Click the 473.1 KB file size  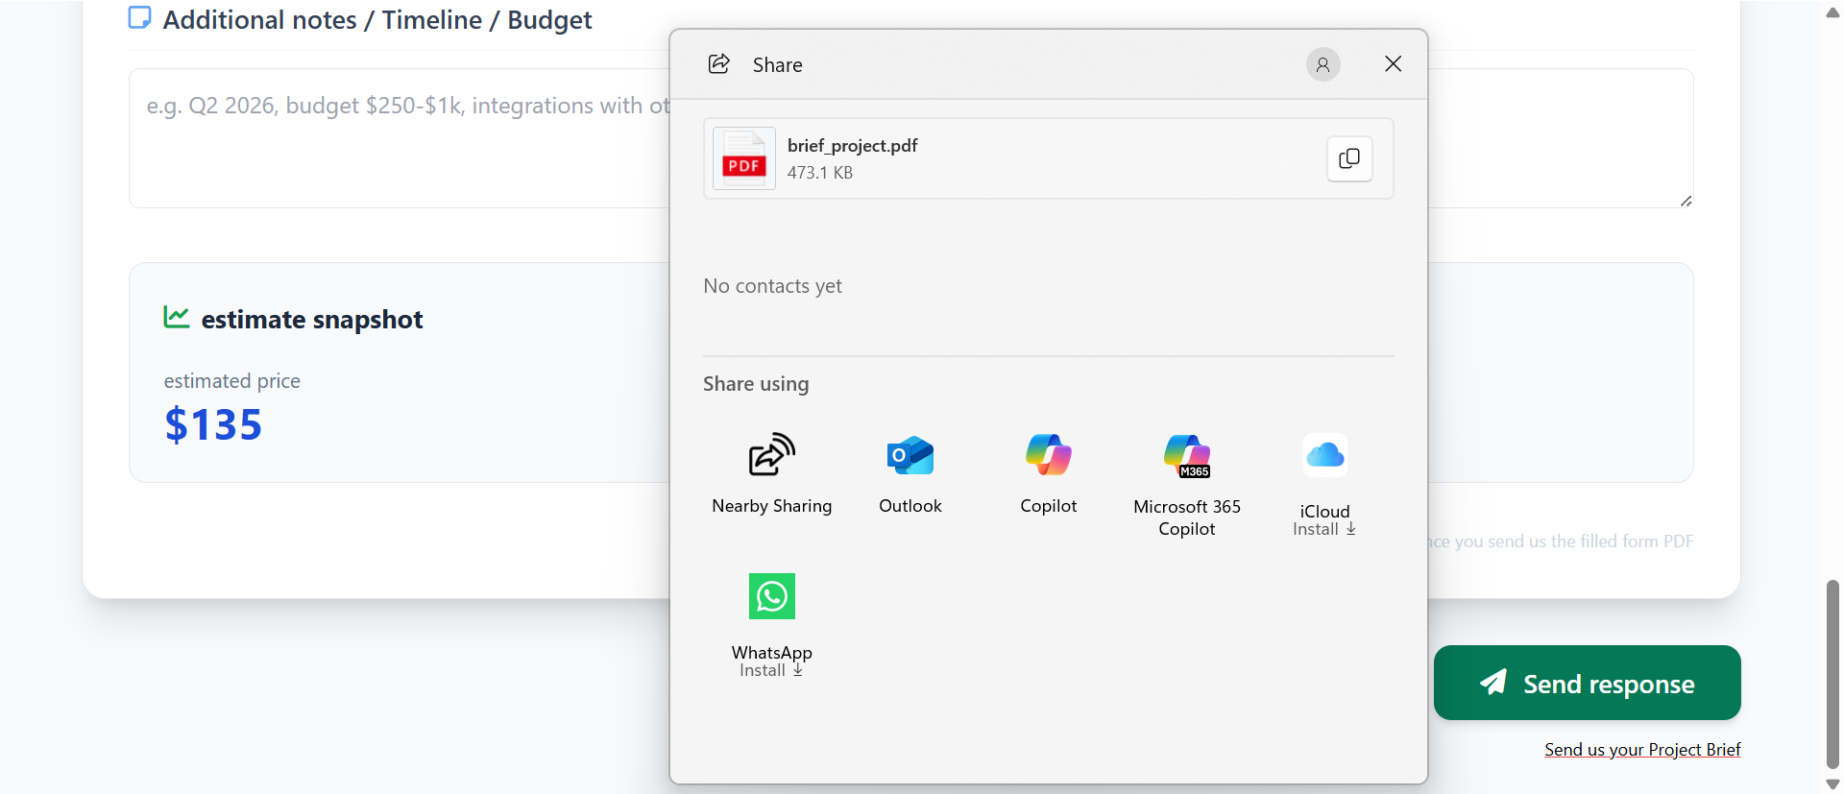pos(819,173)
